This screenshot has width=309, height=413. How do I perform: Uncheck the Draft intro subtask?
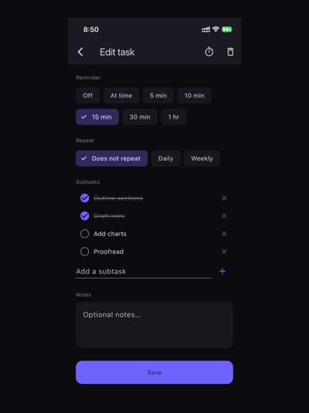[85, 216]
